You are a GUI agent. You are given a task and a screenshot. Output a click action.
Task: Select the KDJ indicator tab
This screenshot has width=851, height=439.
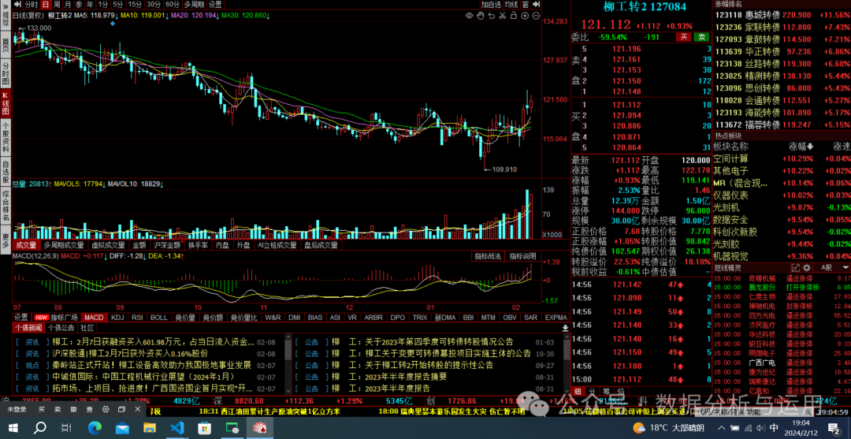point(117,318)
